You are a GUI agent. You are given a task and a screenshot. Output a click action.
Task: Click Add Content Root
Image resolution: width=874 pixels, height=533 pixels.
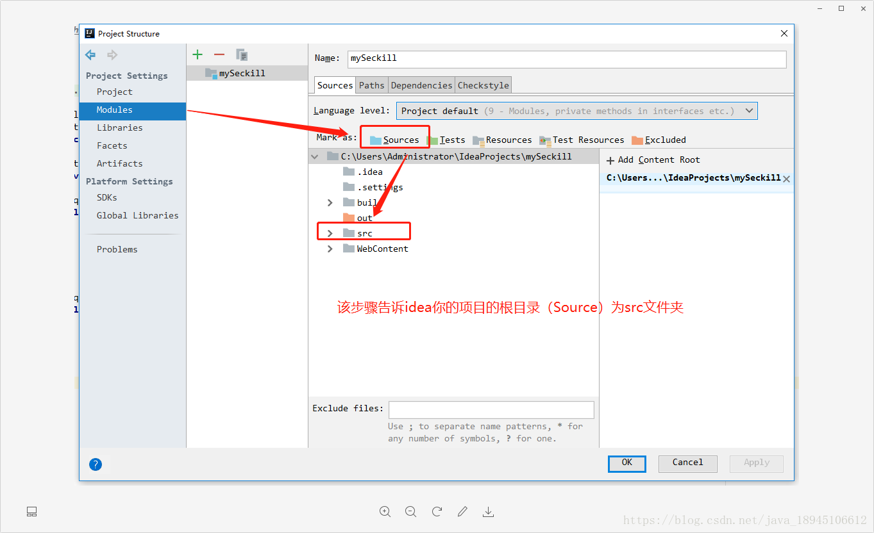point(653,160)
